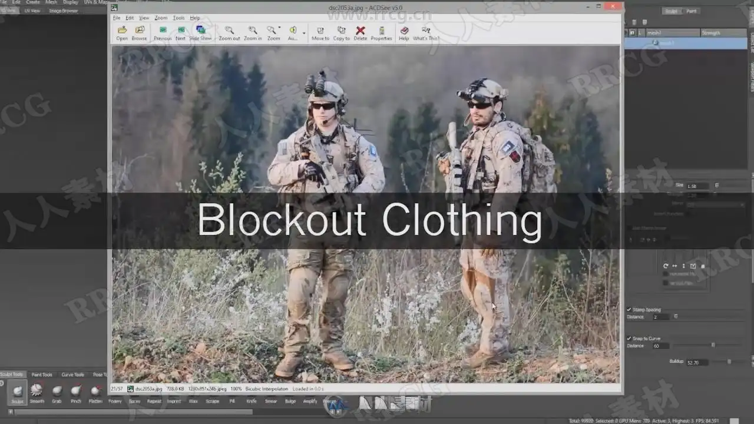This screenshot has height=424, width=754.
Task: Switch to the Paint Tools tab
Action: click(x=42, y=375)
